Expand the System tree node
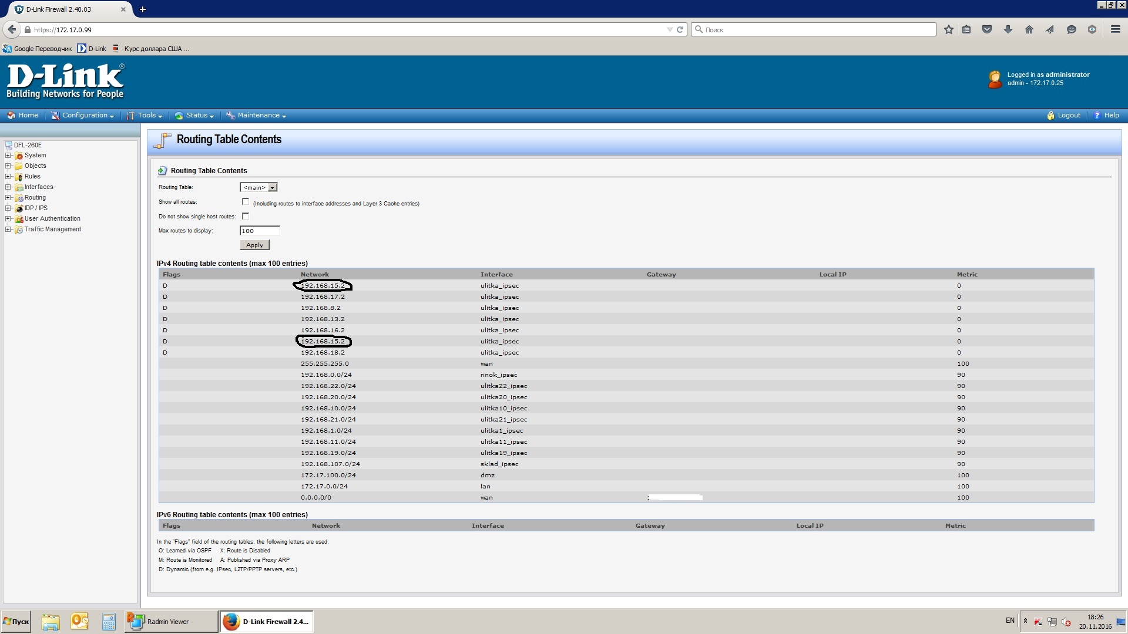This screenshot has height=634, width=1128. 8,156
